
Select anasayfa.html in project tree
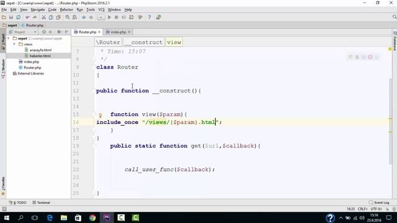coord(40,50)
